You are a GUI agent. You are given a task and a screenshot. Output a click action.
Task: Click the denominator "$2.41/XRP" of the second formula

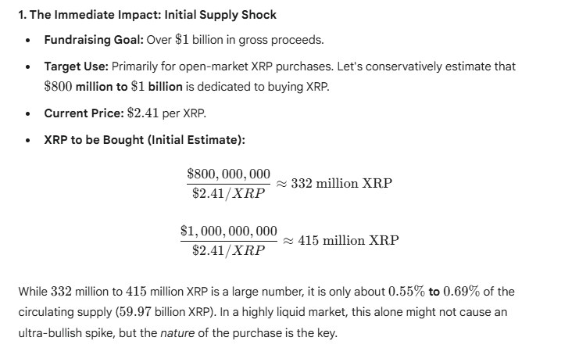tap(228, 251)
